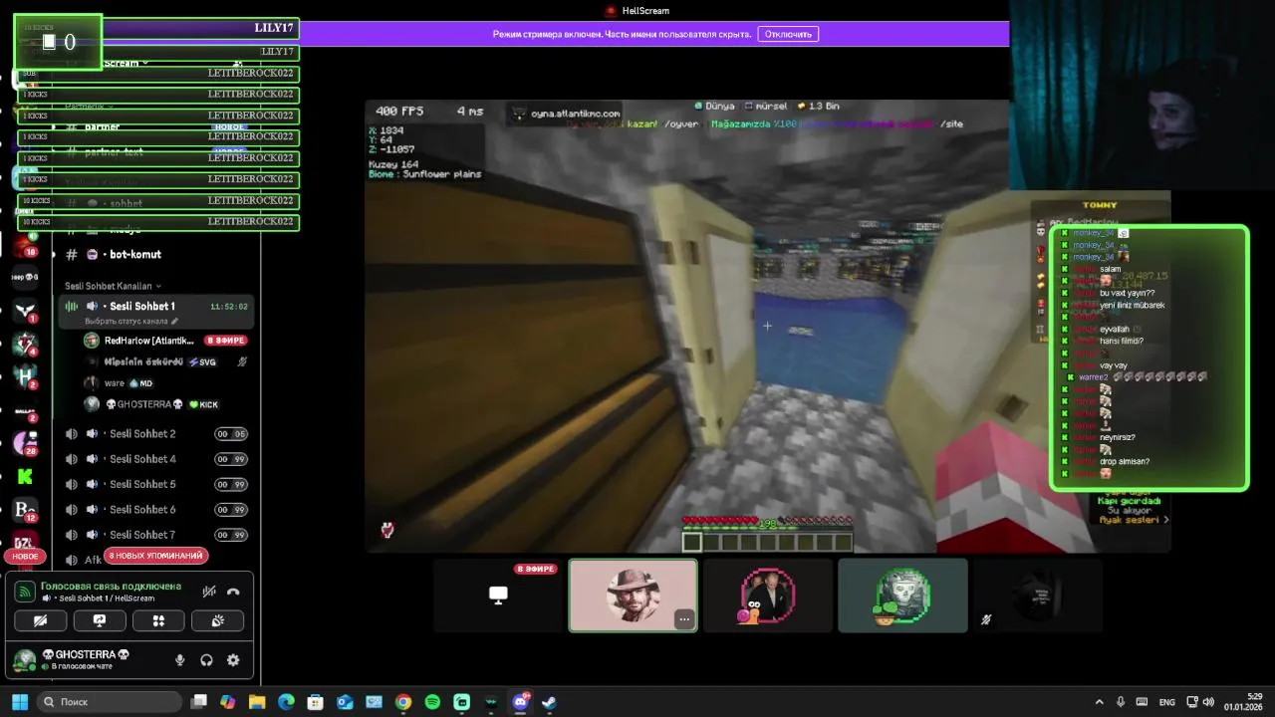Open Google Chrome from the taskbar
This screenshot has width=1275, height=717.
click(403, 702)
